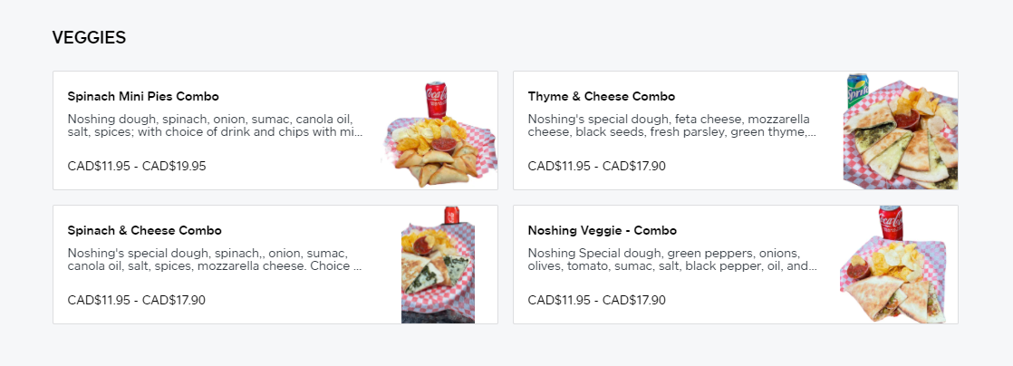This screenshot has height=366, width=1013.
Task: Click the CAD$11.95 - CAD$19.95 price range
Action: coord(137,166)
